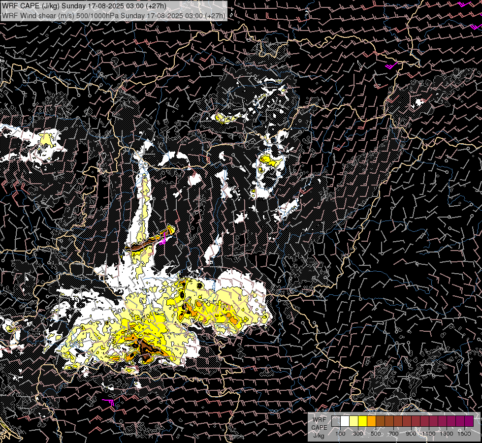Click the legend value 1300
This screenshot has width=482, height=443.
pyautogui.click(x=447, y=434)
